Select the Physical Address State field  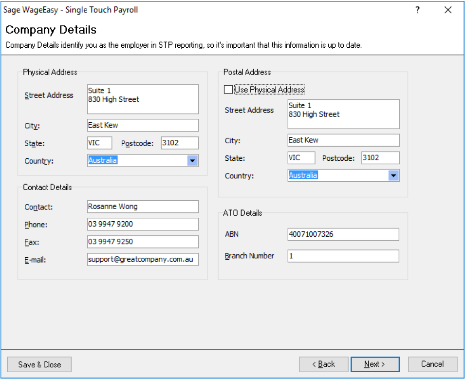99,143
